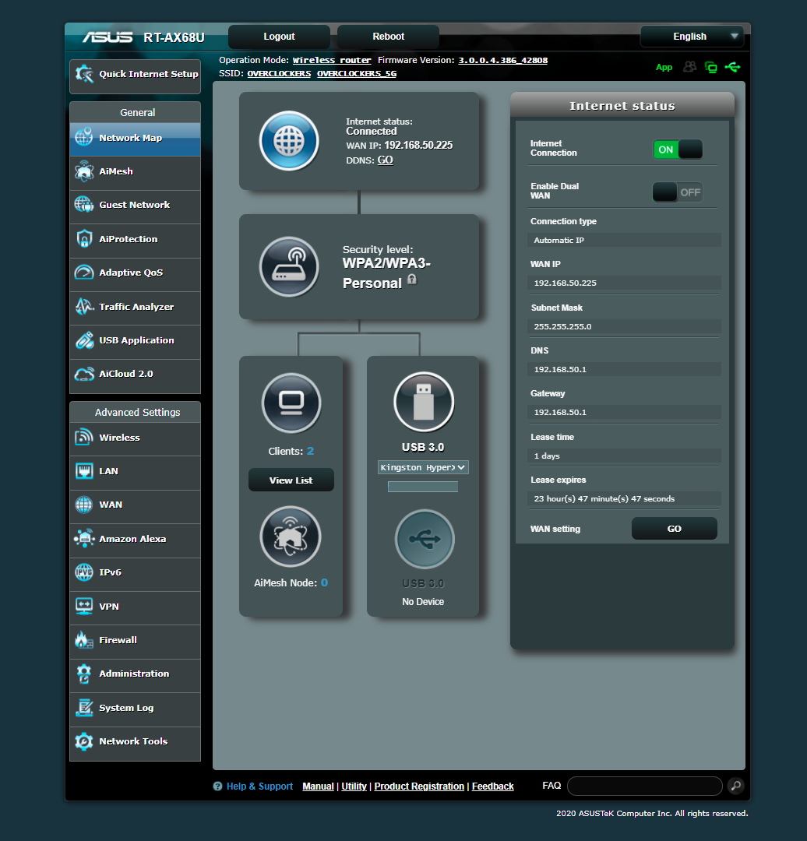Open Adaptive QoS from the sidebar
The height and width of the screenshot is (841, 807).
[x=134, y=274]
